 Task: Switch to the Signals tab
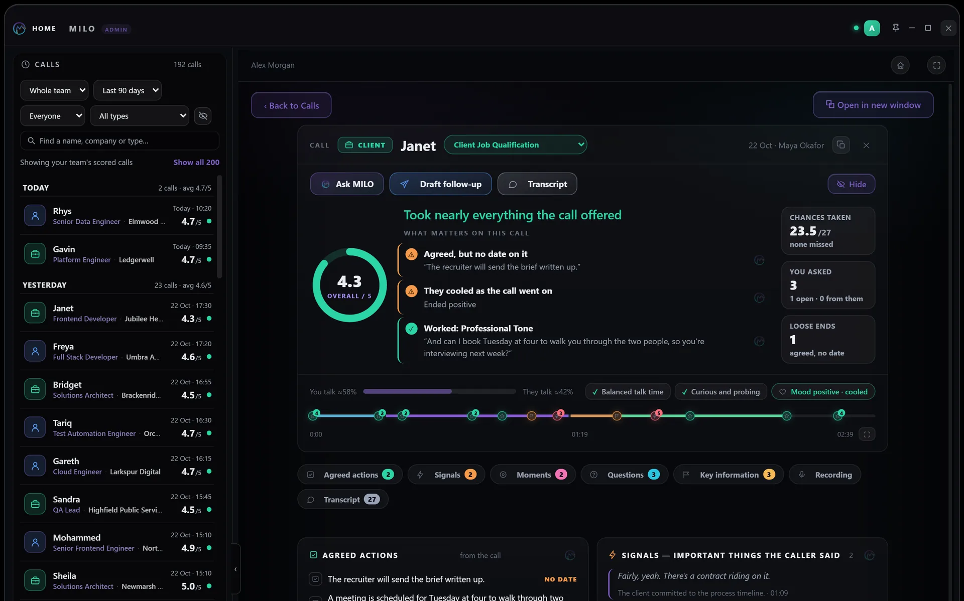click(446, 475)
